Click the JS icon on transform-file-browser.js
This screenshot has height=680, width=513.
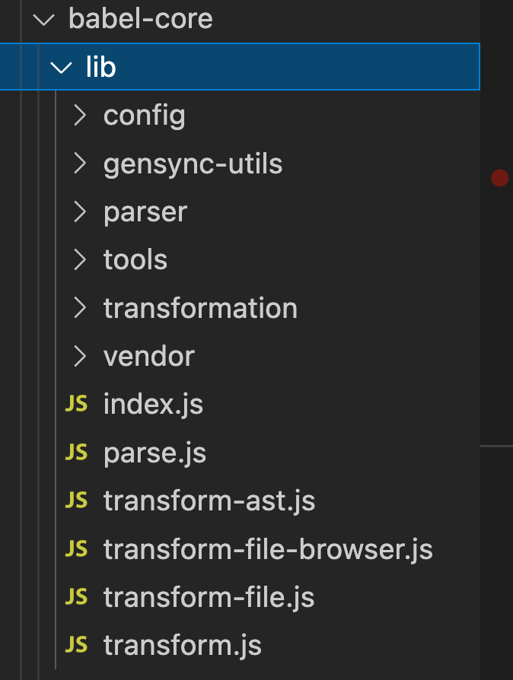click(x=77, y=549)
